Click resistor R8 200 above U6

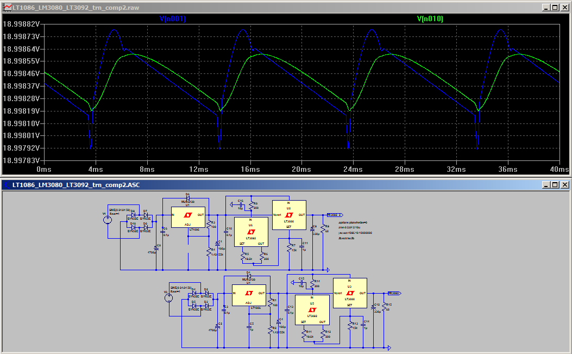pos(252,206)
